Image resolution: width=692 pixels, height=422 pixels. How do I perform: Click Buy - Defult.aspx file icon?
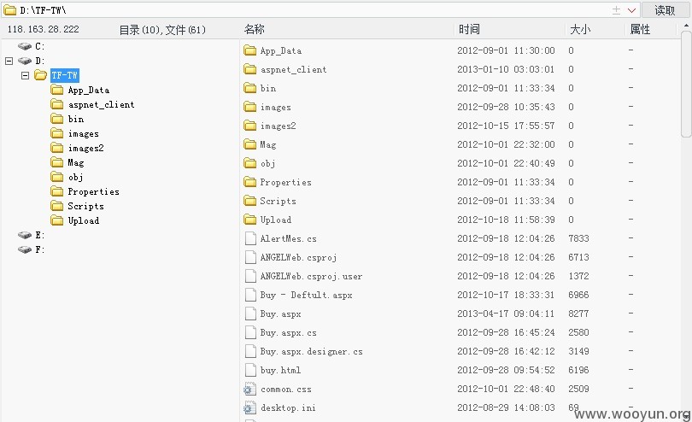point(250,295)
